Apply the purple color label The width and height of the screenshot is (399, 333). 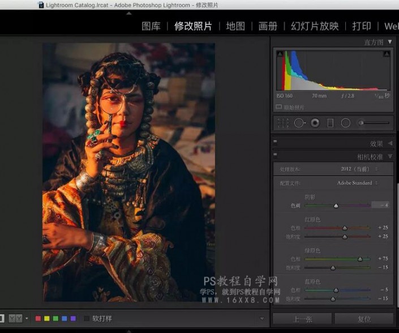pyautogui.click(x=73, y=318)
